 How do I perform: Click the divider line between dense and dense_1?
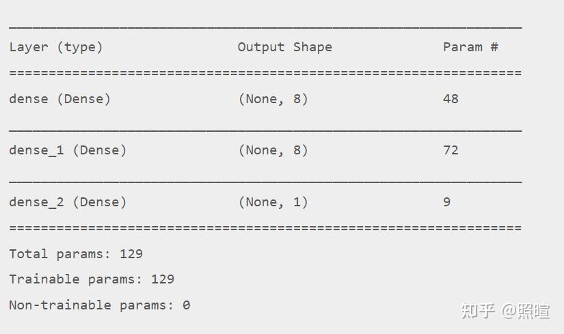pyautogui.click(x=265, y=129)
